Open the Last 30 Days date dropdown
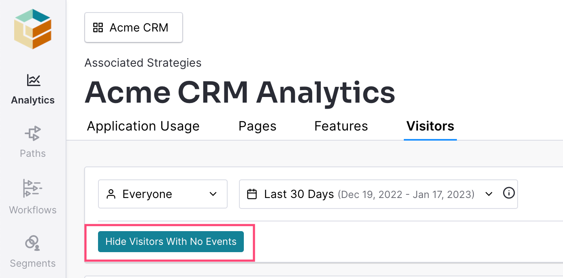The width and height of the screenshot is (563, 278). click(x=378, y=194)
